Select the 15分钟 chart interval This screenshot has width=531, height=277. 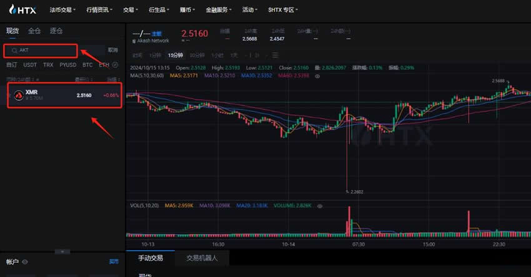[x=176, y=55]
